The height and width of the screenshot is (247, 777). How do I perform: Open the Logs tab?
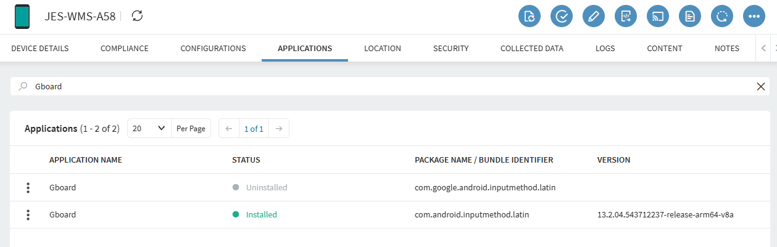[605, 49]
